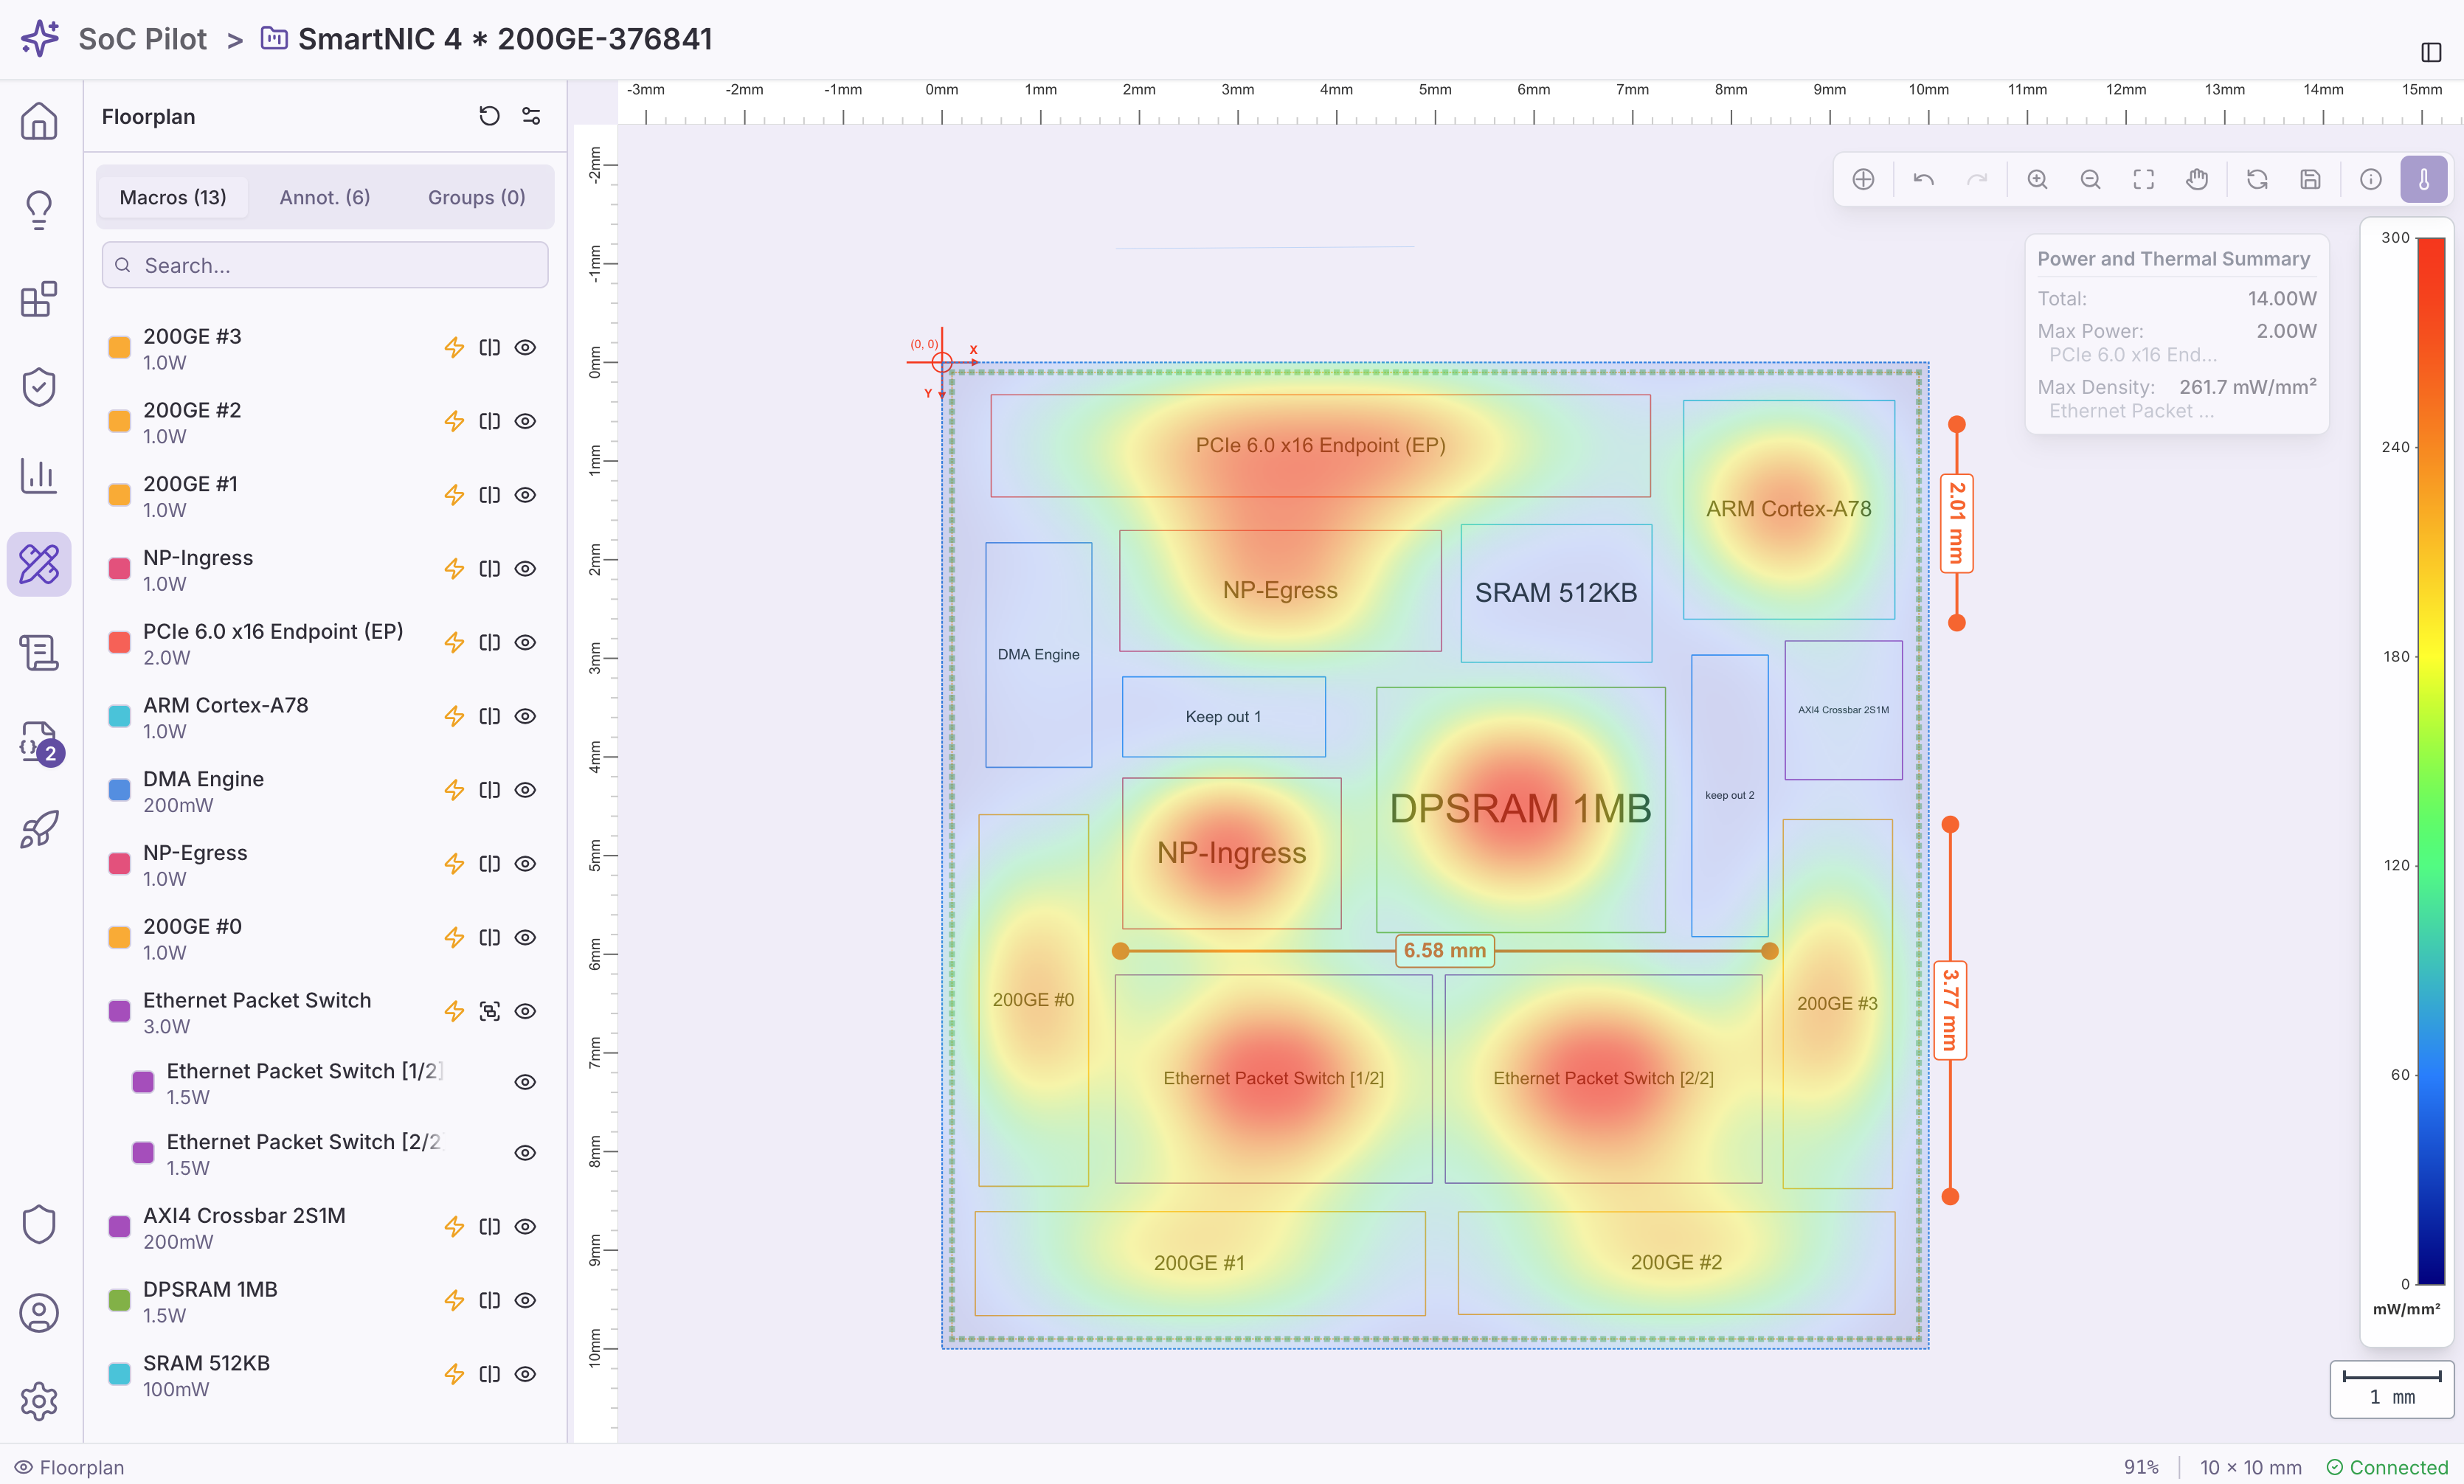Hide the DPSRAM 1MB macro with its eye toggle
This screenshot has height=1484, width=2464.
[x=526, y=1300]
